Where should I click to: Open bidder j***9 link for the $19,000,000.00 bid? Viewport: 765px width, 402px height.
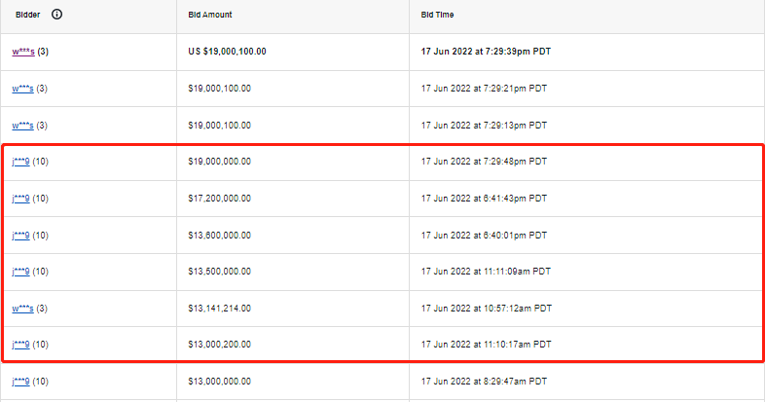[x=20, y=162]
